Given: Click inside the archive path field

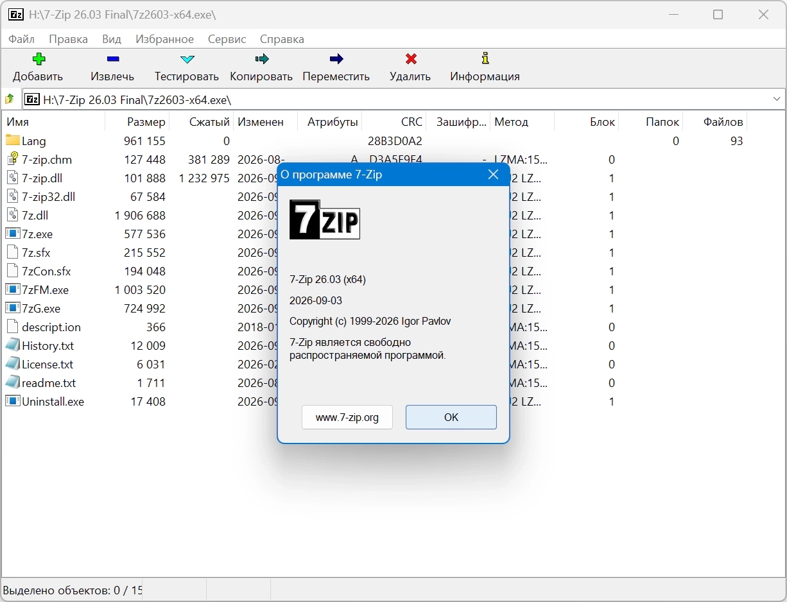Looking at the screenshot, I should 403,99.
